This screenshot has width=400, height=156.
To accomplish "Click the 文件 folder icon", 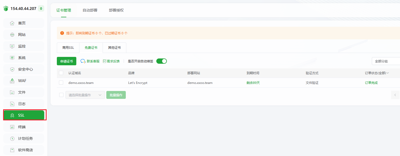I will click(12, 92).
